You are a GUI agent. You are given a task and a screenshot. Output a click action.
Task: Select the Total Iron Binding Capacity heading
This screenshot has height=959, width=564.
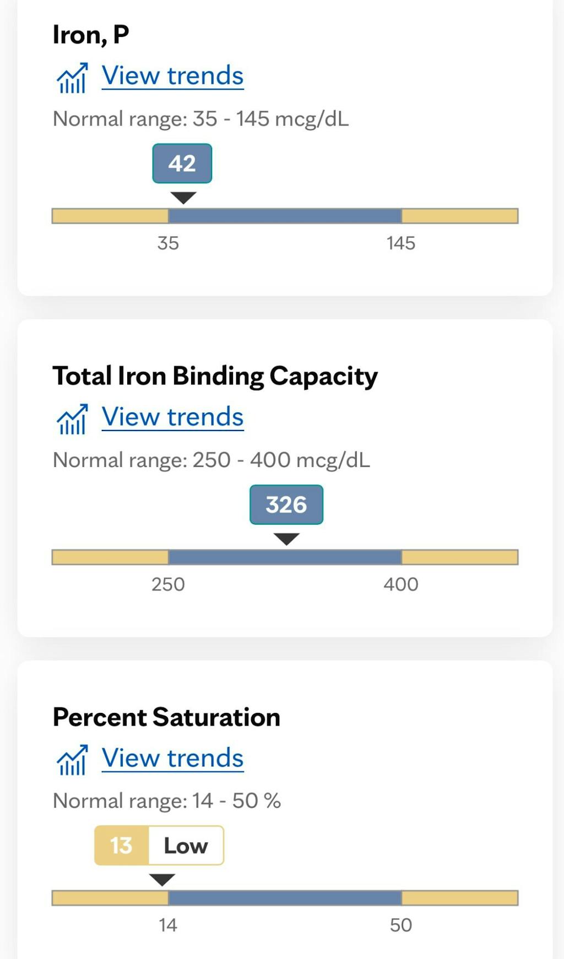point(215,376)
